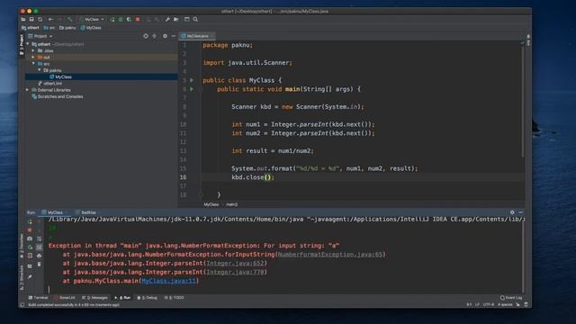576x324 pixels.
Task: Click the 'MyClass' breadcrumb in navigation bar
Action: pos(91,28)
